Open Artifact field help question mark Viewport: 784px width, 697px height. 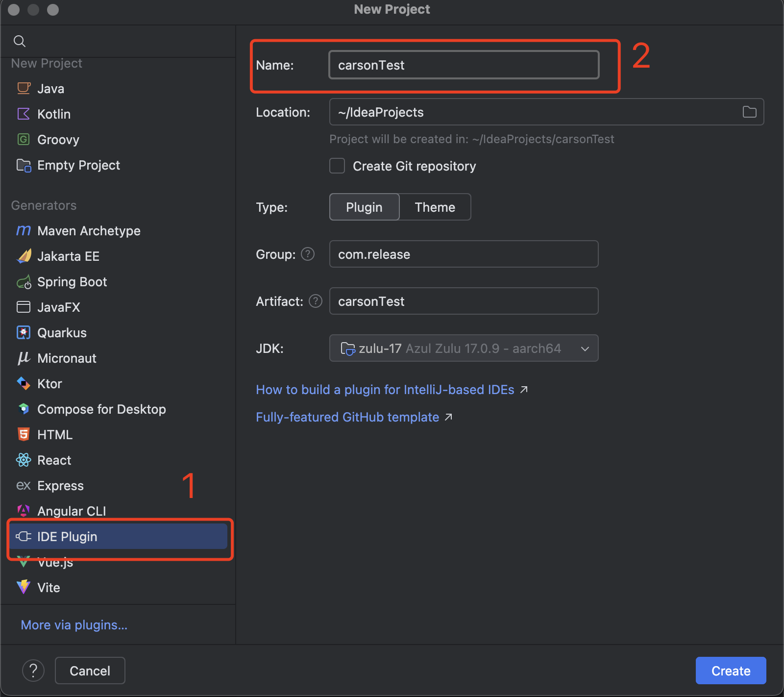[316, 301]
